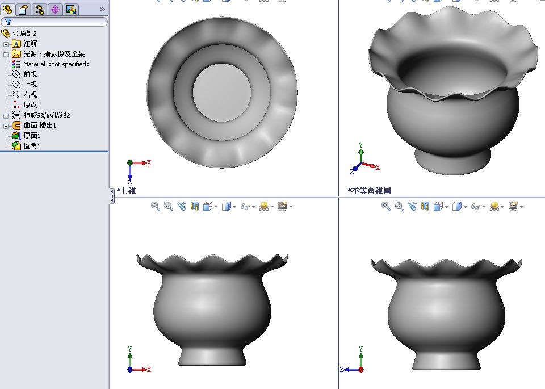Toggle Section View in the right view toolbar
545x389 pixels.
point(425,207)
